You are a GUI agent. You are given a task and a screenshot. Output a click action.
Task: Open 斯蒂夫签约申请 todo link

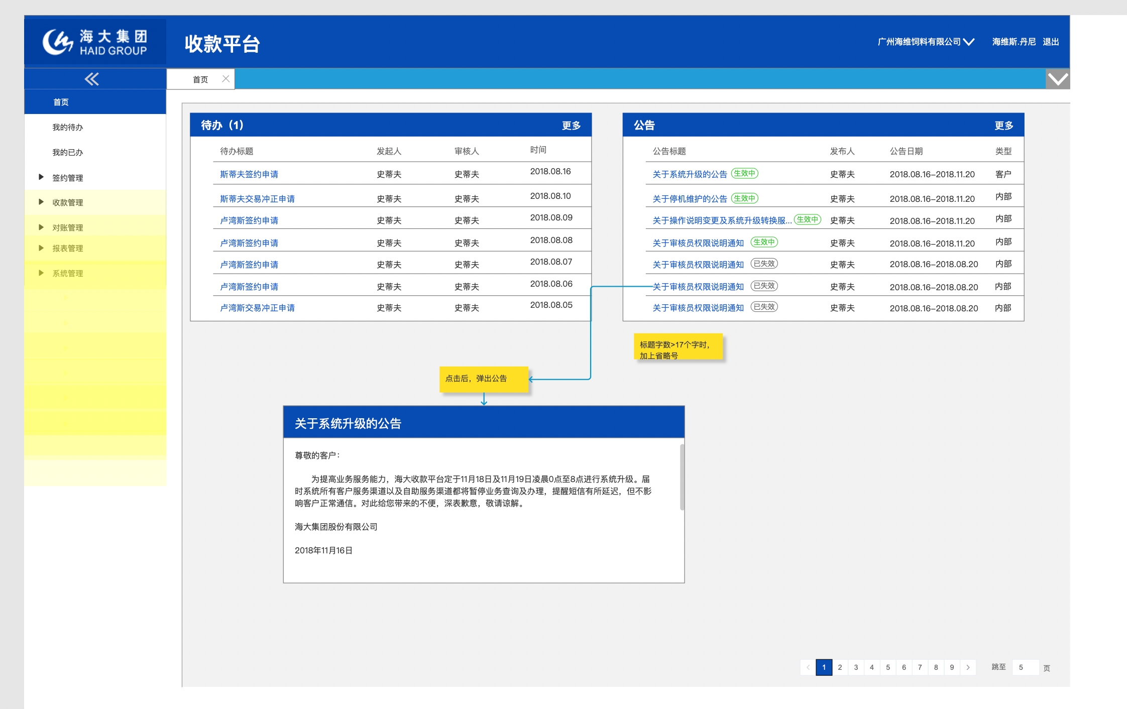coord(249,174)
